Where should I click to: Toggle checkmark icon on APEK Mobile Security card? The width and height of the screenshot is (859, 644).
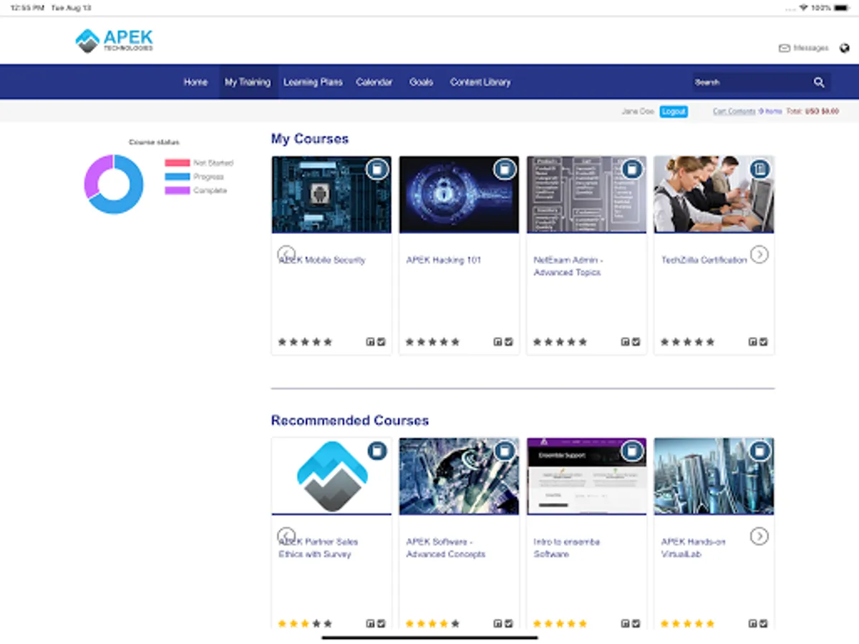pyautogui.click(x=381, y=342)
